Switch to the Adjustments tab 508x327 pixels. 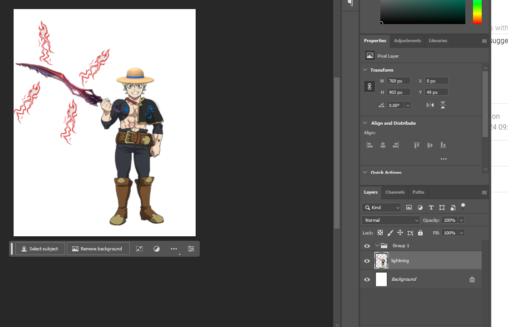[x=407, y=41]
